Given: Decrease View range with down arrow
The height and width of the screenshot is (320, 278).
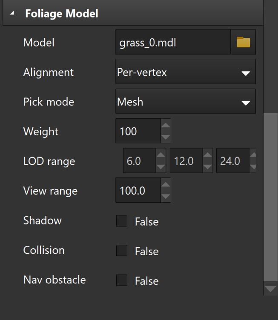Looking at the screenshot, I should click(x=166, y=197).
